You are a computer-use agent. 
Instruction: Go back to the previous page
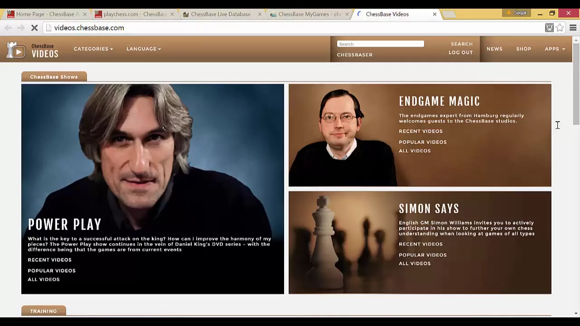pos(8,28)
